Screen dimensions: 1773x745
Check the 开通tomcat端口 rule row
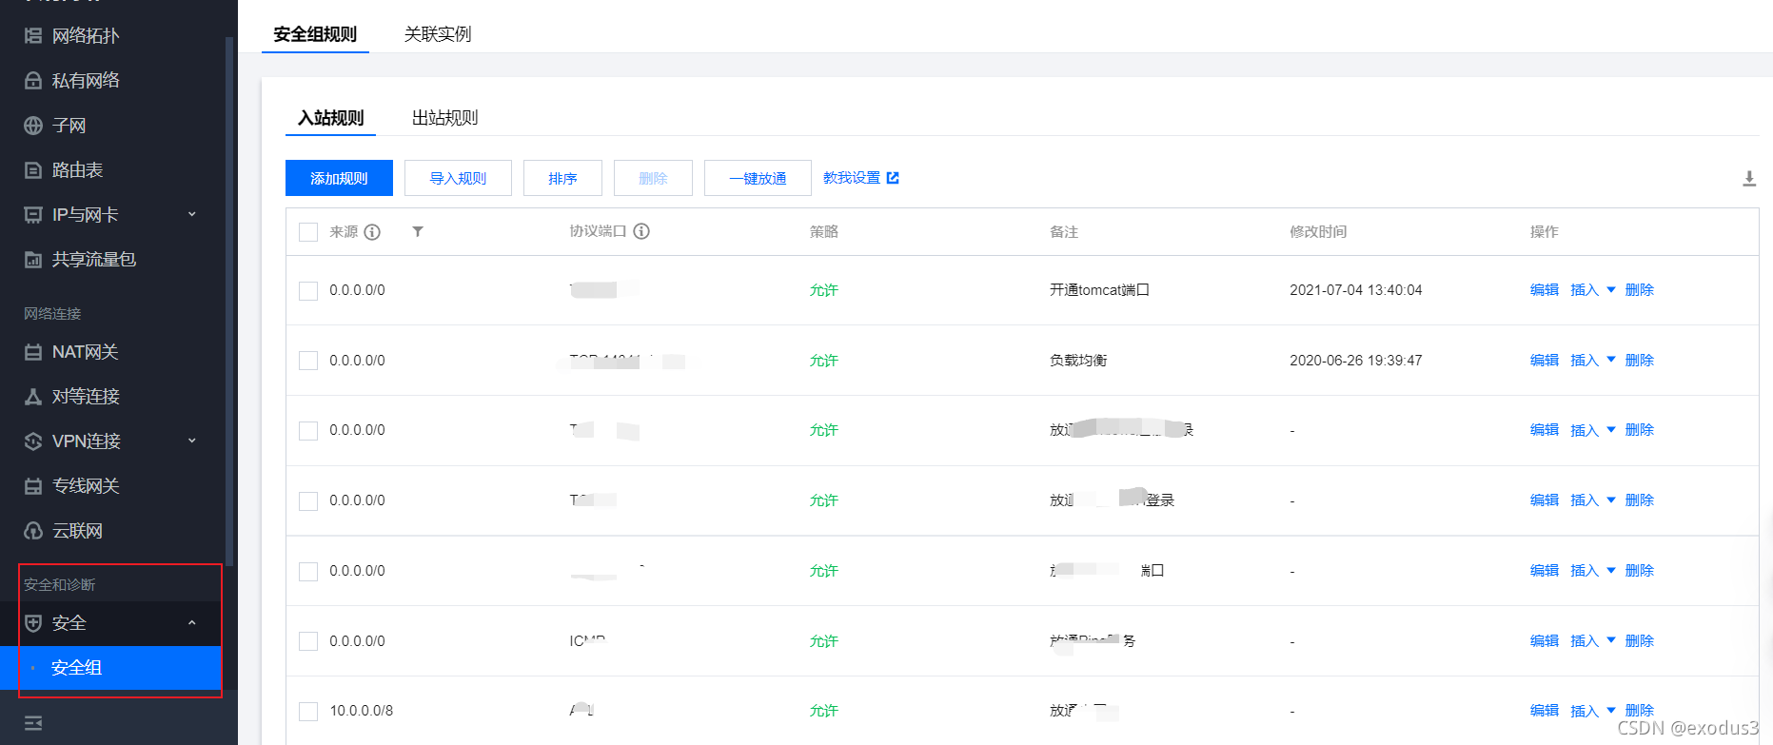[308, 290]
